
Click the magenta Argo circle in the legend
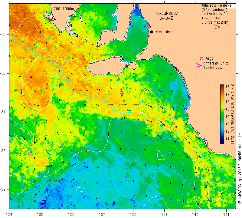click(x=201, y=58)
